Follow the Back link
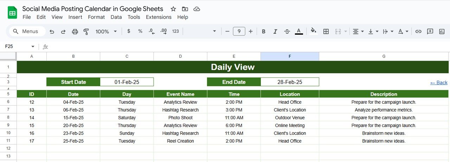Screen dimensions: 450x162 [439, 83]
